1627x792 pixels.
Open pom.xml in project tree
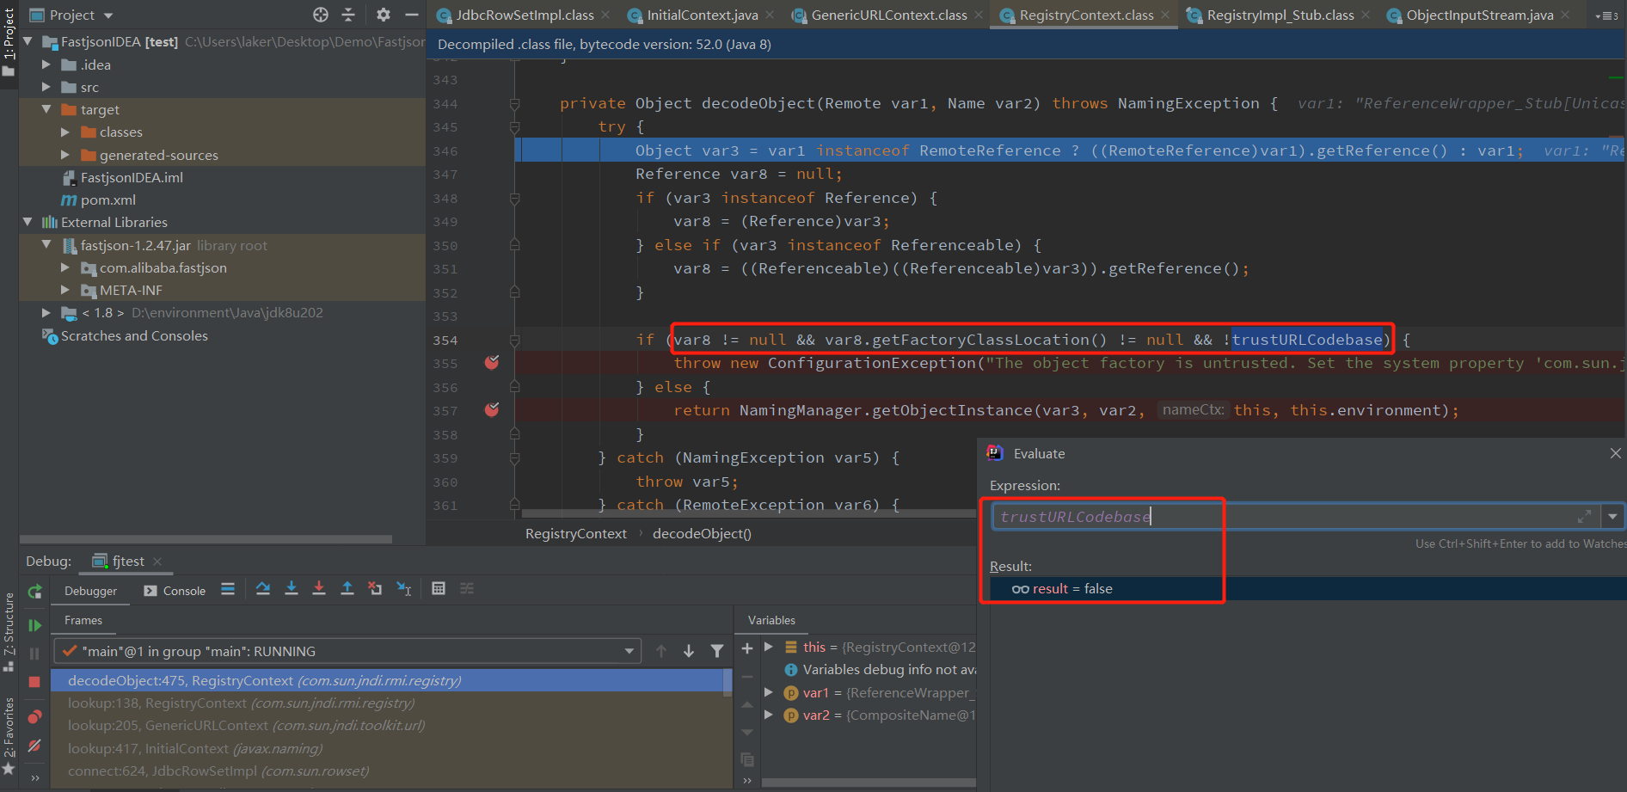[107, 200]
